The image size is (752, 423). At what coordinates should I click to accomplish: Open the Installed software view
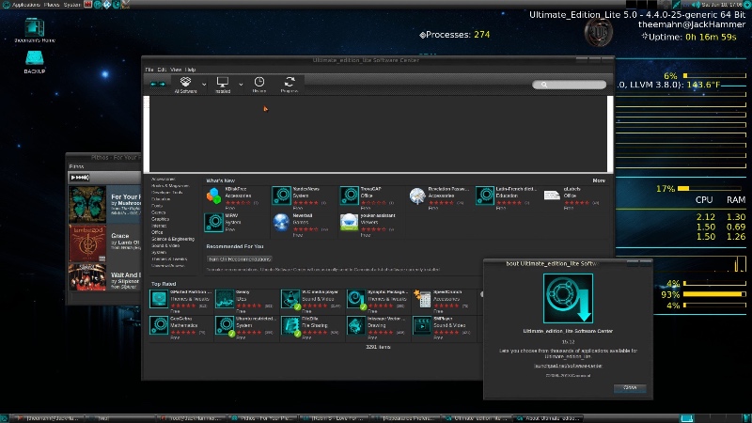click(x=223, y=85)
